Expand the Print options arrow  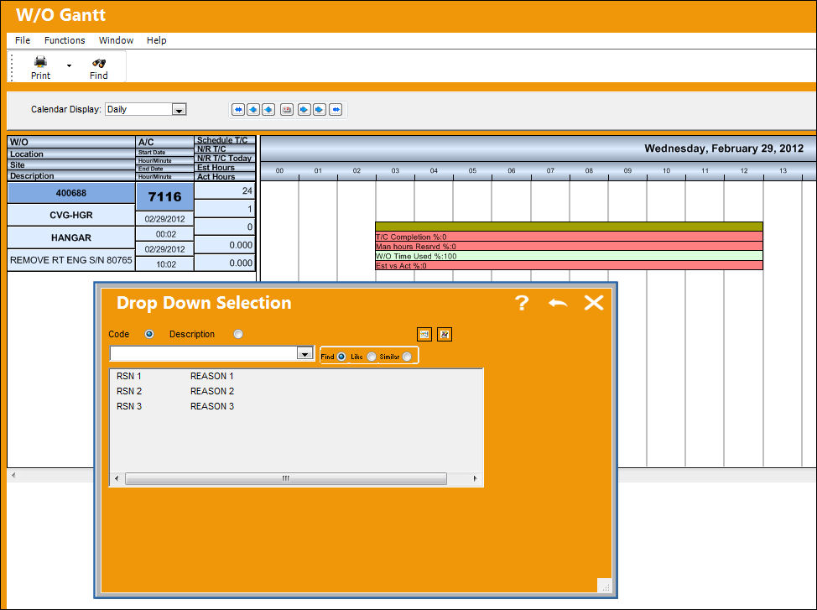69,65
